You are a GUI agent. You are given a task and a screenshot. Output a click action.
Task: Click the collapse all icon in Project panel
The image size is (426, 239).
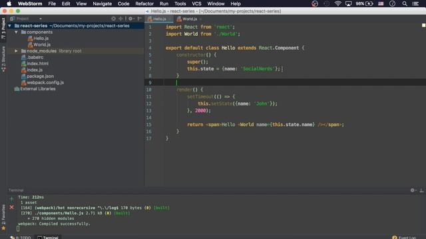pyautogui.click(x=120, y=19)
